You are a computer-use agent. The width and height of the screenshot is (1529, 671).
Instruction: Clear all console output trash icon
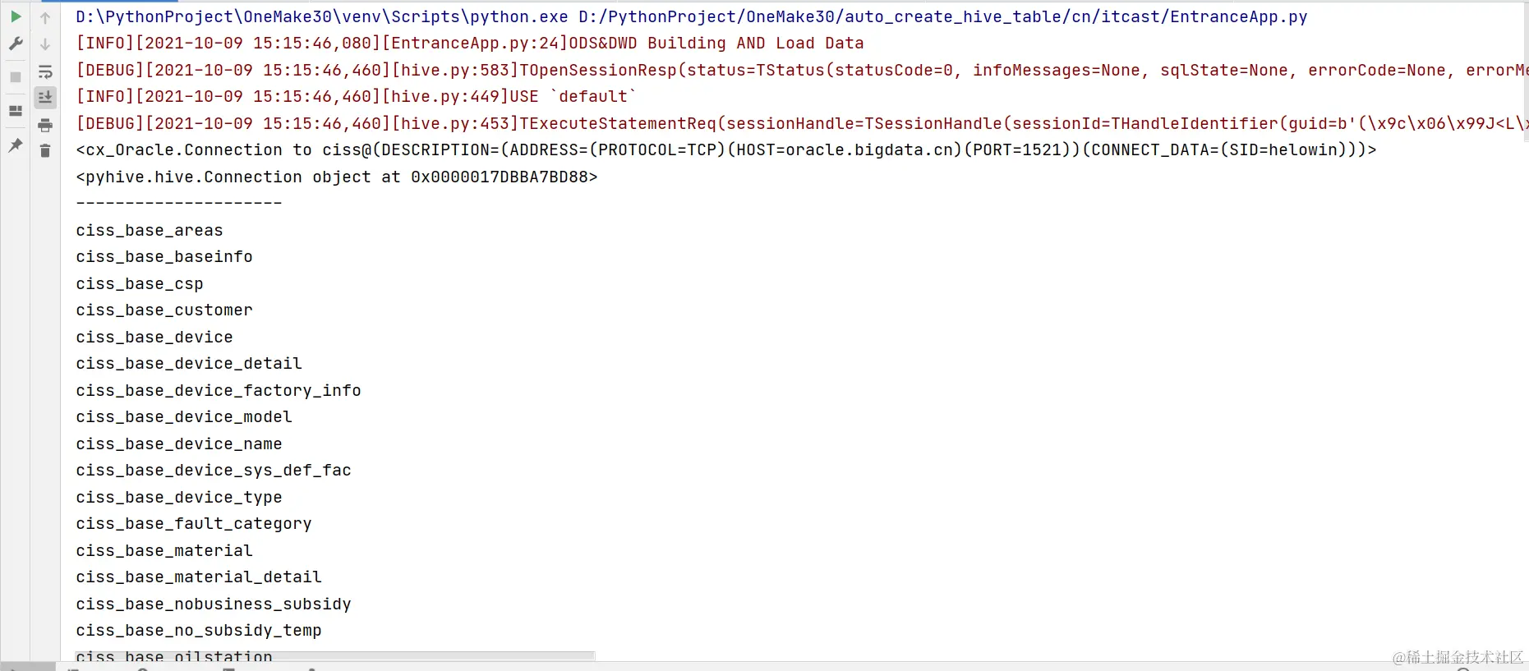coord(45,151)
